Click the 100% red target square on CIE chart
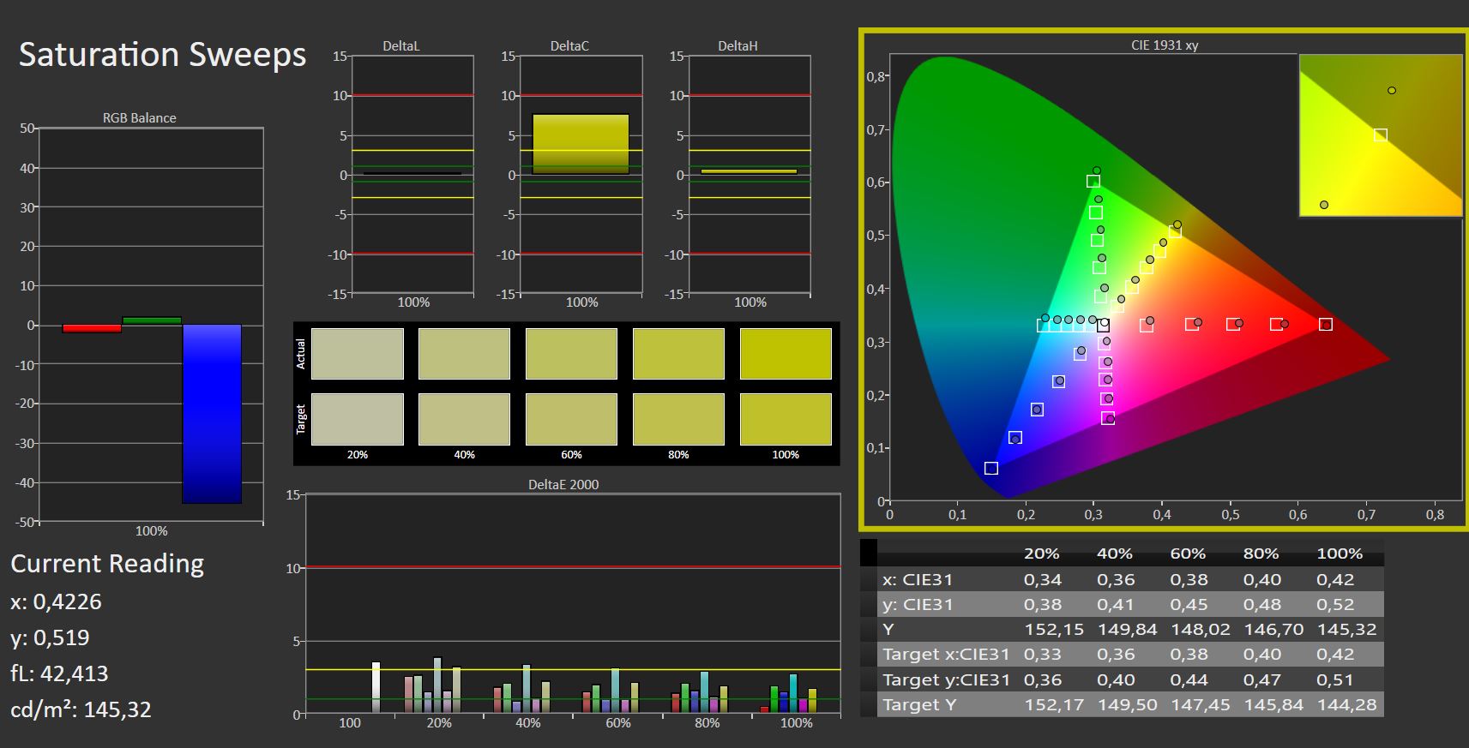The height and width of the screenshot is (748, 1469). coord(1326,325)
